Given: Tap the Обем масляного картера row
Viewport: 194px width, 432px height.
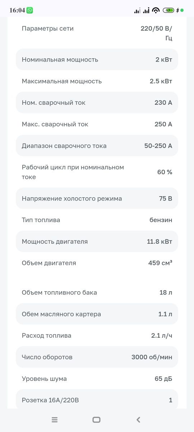Looking at the screenshot, I should pos(97,314).
